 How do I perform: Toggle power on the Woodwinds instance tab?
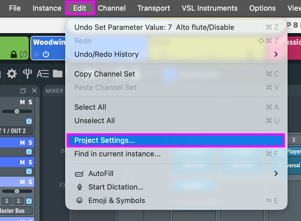coord(46,54)
